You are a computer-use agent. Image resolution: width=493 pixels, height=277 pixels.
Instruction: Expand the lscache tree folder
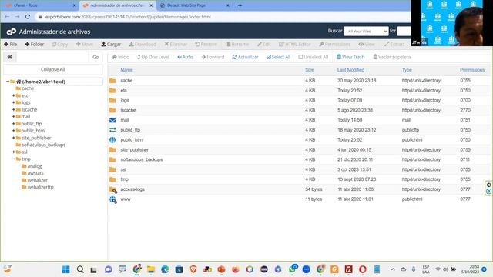(14, 109)
